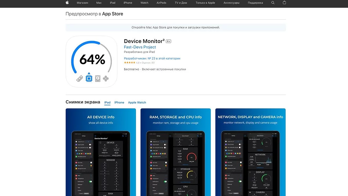
Task: Click the Apple logo in the navigation bar
Action: pyautogui.click(x=67, y=3)
